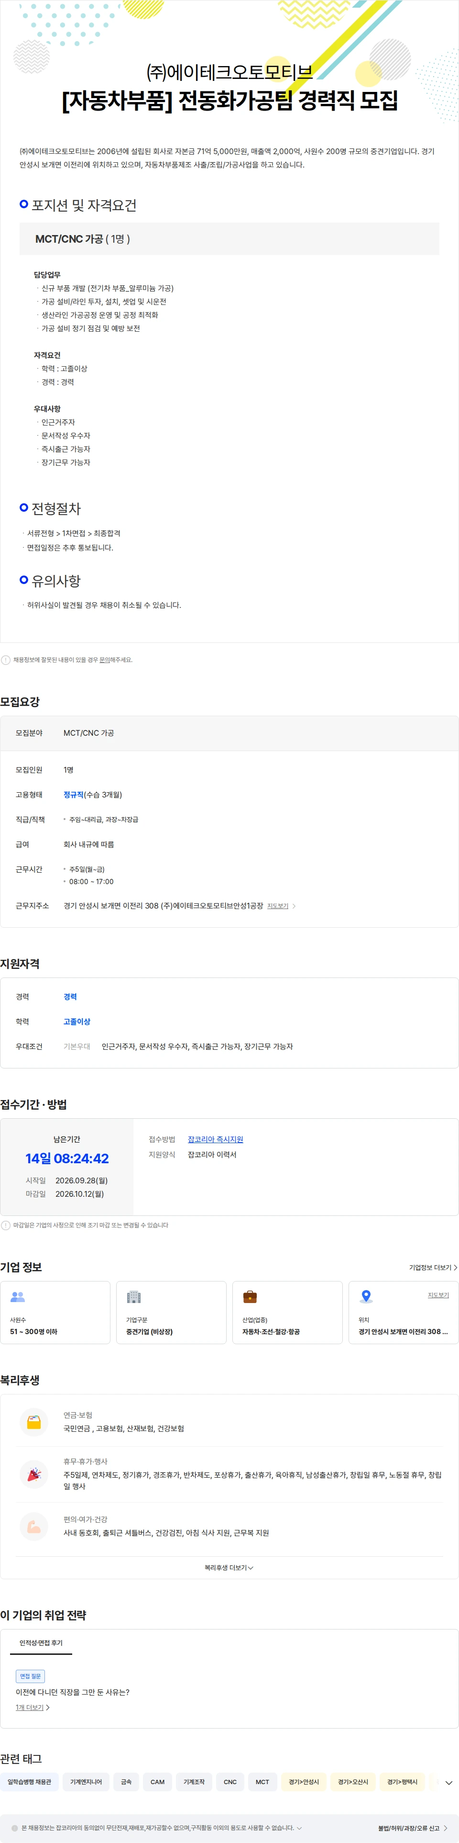Open 불법/허위/과장/오류 신고

click(413, 1828)
